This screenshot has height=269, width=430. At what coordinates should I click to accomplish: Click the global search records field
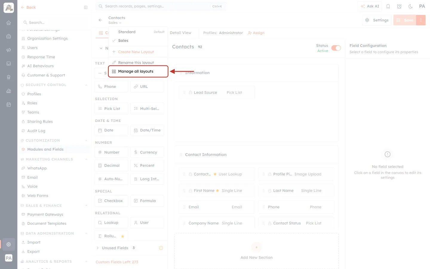pyautogui.click(x=161, y=6)
